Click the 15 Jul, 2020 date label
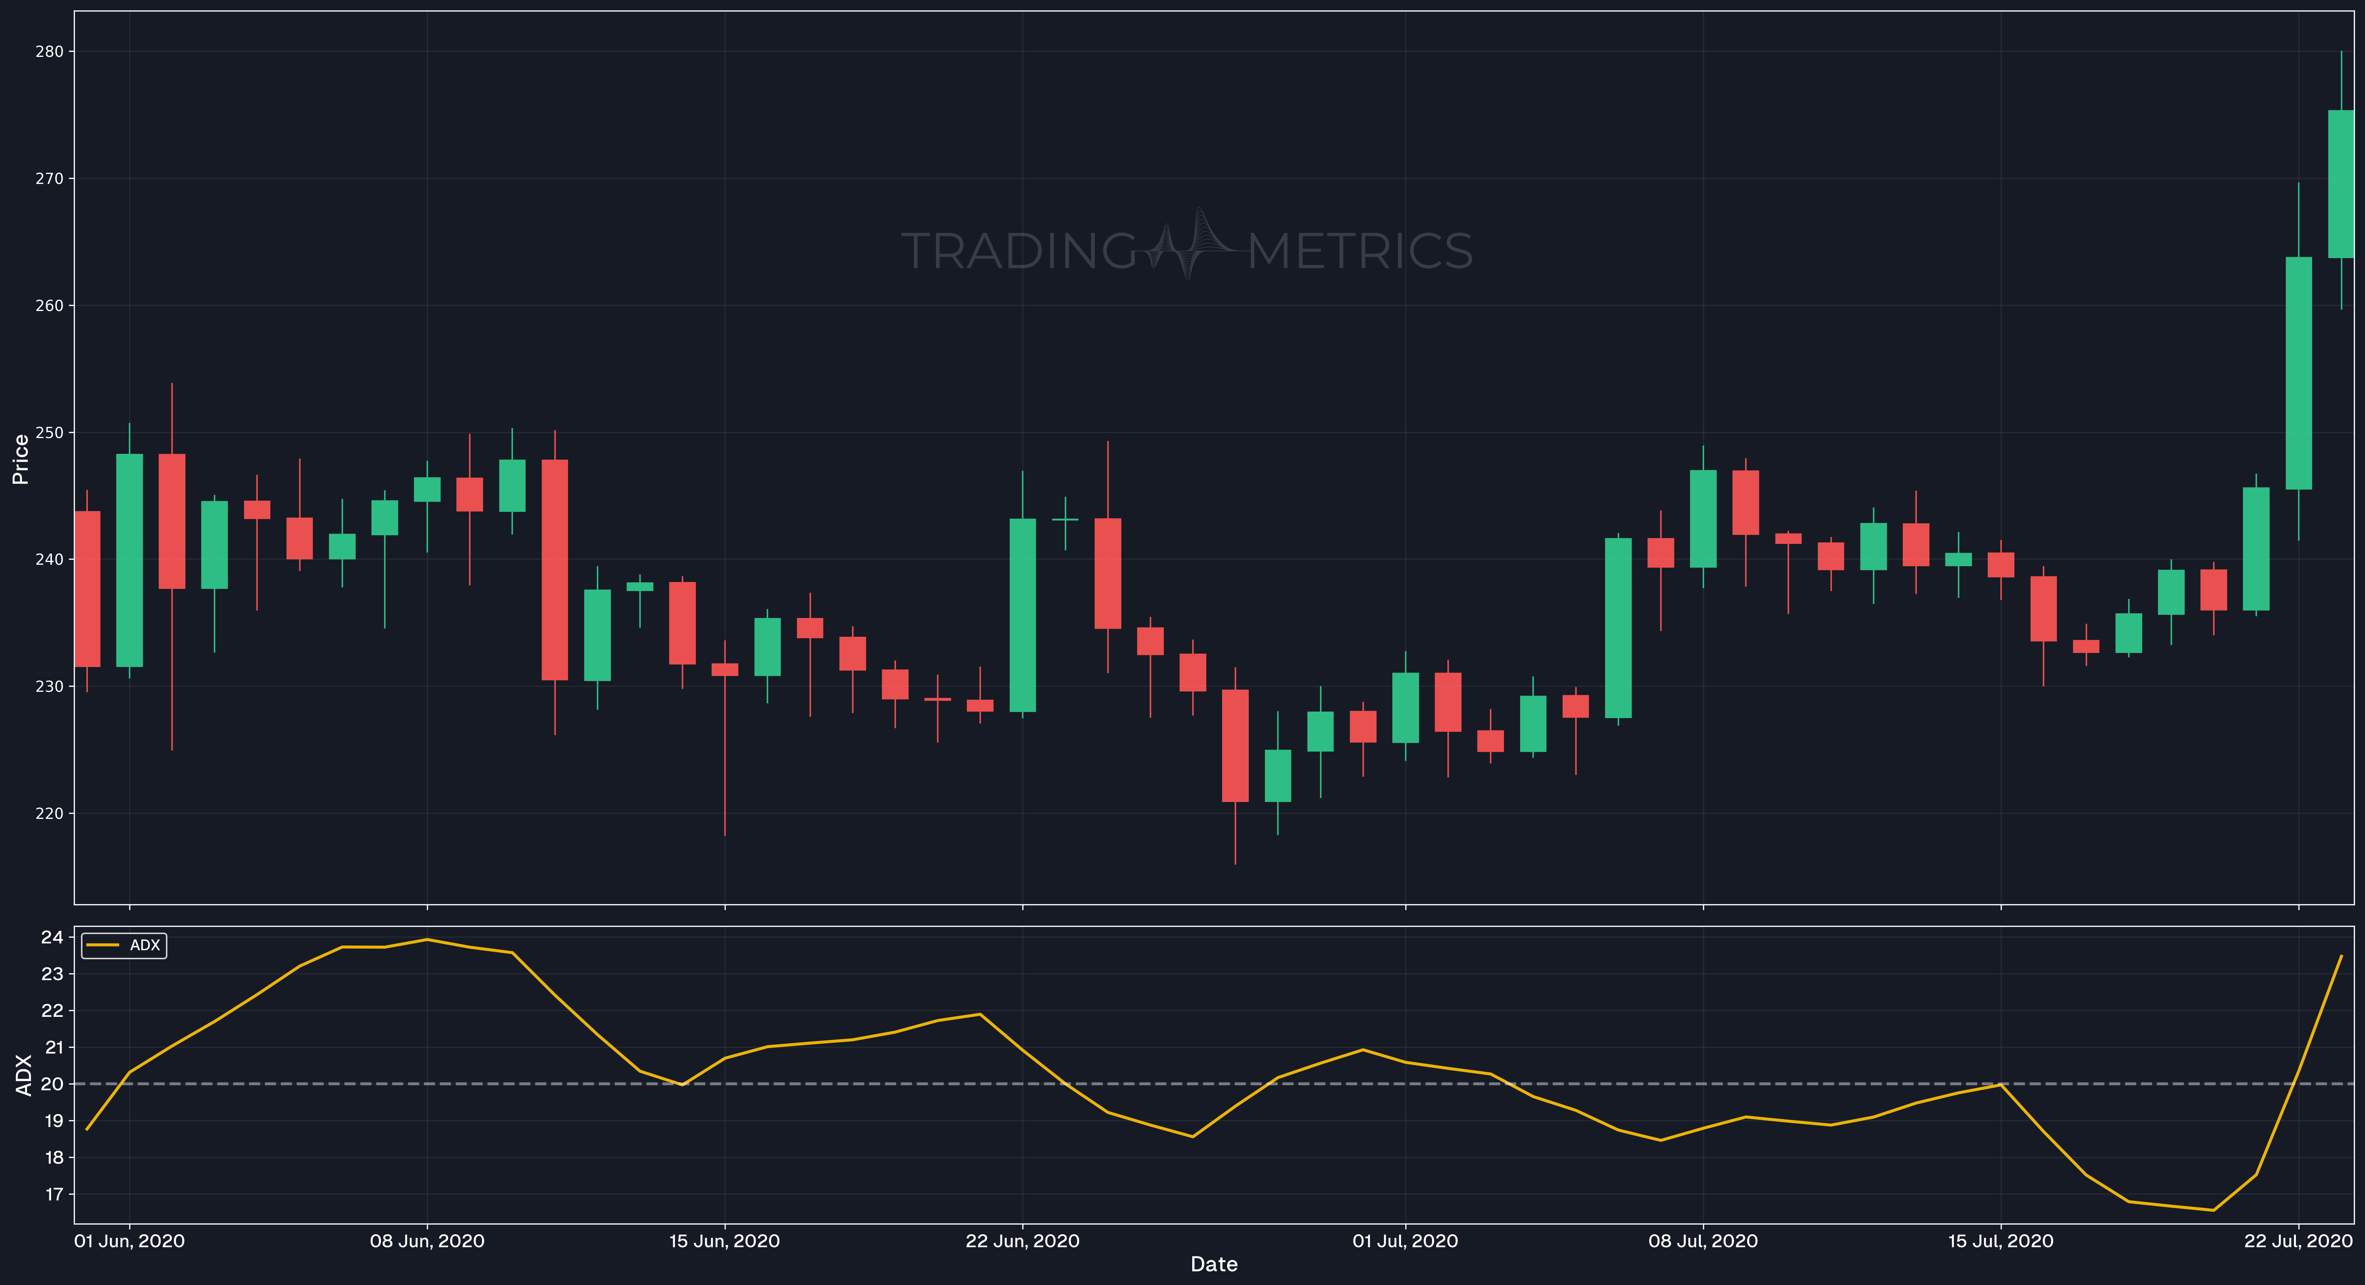 coord(2000,1241)
